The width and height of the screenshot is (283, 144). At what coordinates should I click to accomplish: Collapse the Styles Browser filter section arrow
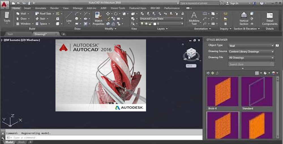click(243, 69)
